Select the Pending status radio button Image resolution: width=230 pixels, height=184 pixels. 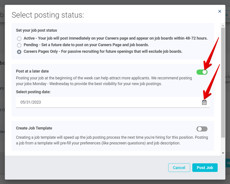coord(19,45)
